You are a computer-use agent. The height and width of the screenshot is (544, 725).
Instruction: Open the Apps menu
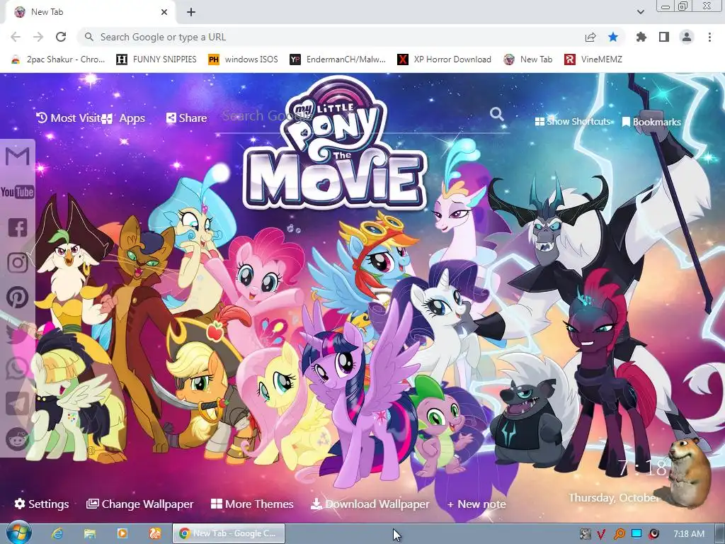(x=123, y=118)
